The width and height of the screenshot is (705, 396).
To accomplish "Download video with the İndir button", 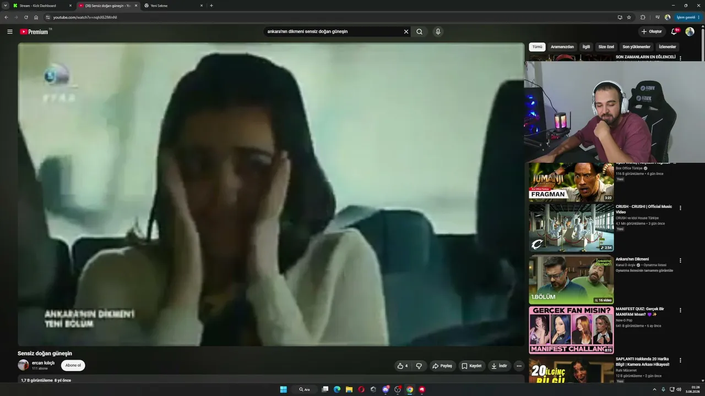I will click(499, 366).
